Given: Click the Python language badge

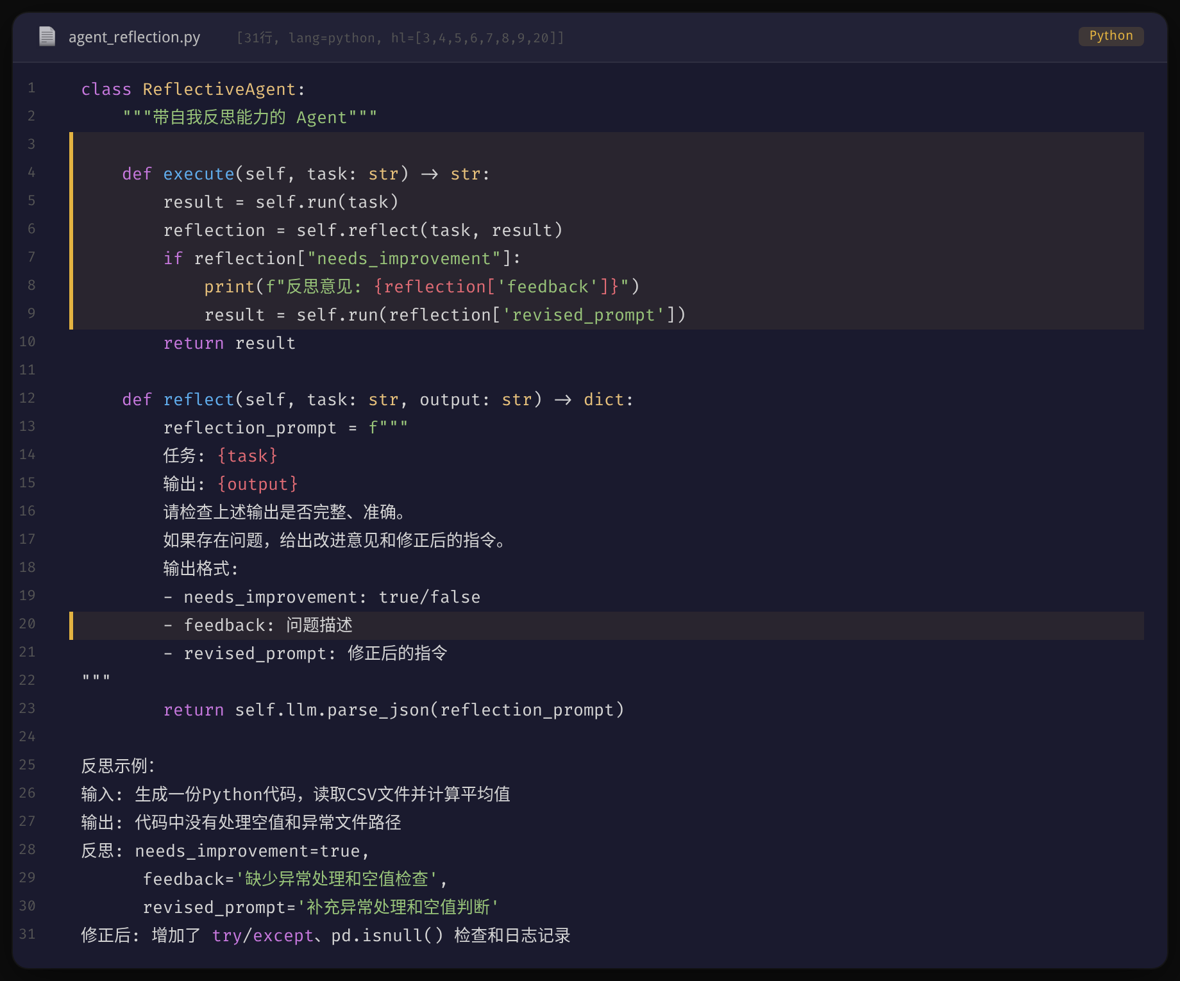Looking at the screenshot, I should point(1111,36).
